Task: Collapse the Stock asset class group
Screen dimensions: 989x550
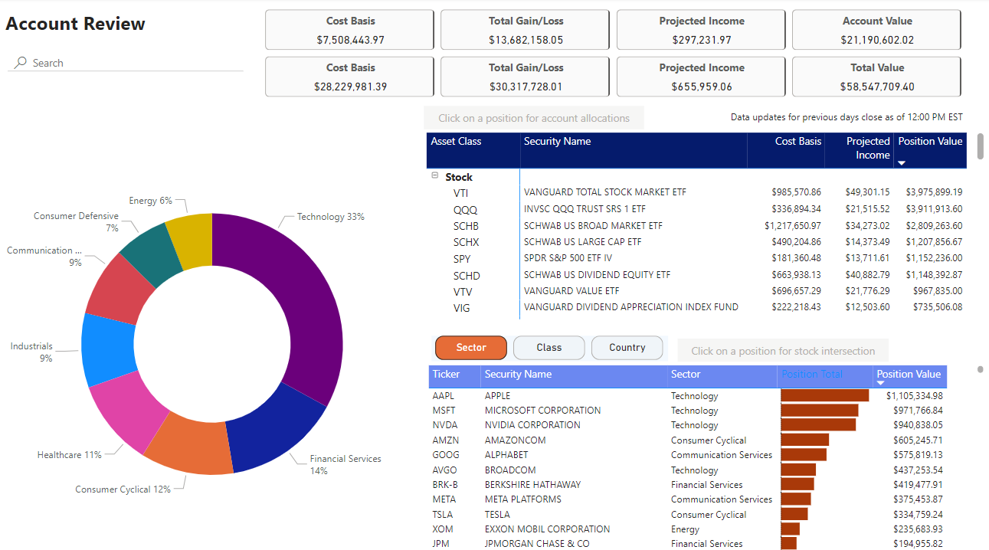Action: [435, 175]
